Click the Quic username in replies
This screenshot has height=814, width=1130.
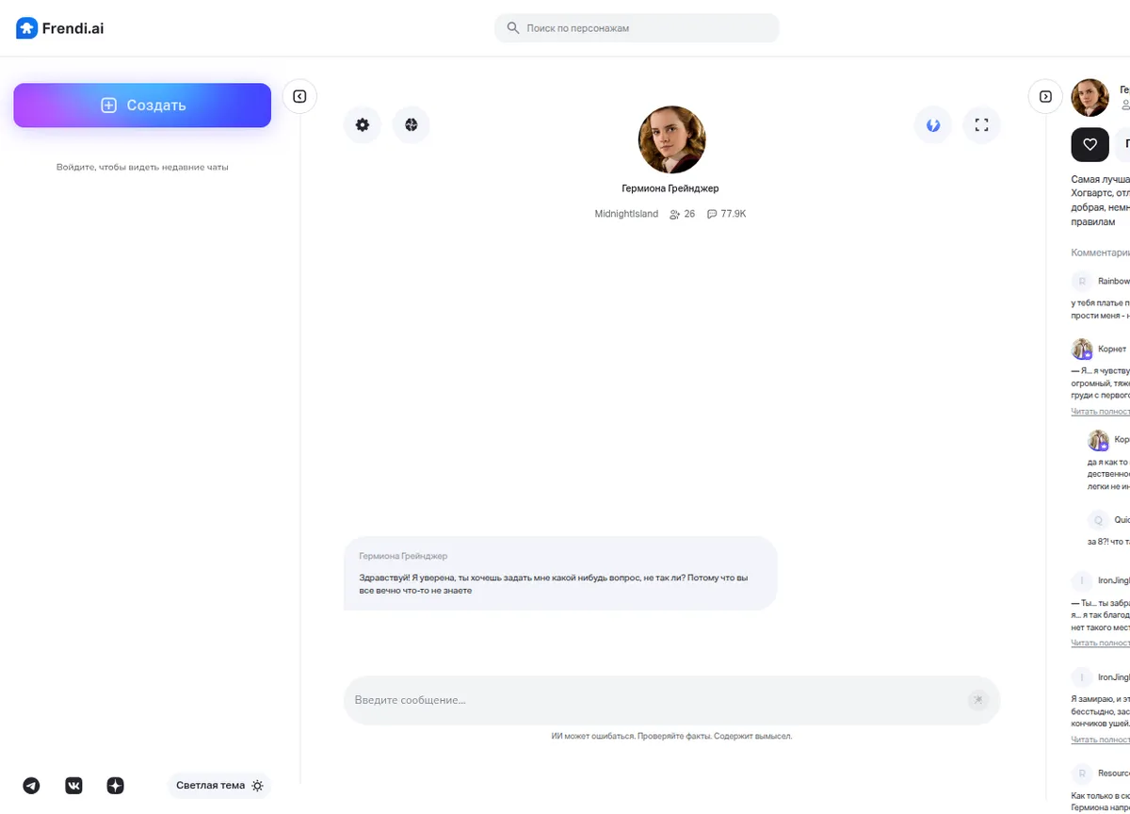1122,519
